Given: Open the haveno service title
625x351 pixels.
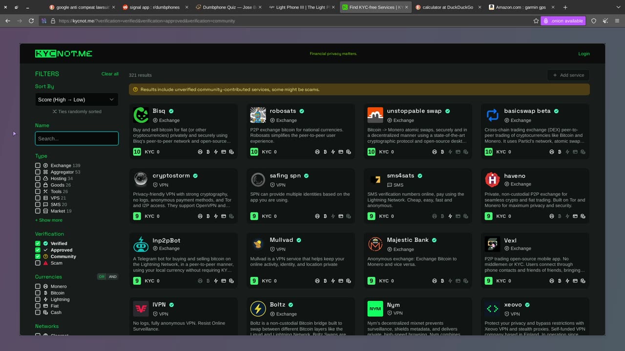Looking at the screenshot, I should (515, 176).
